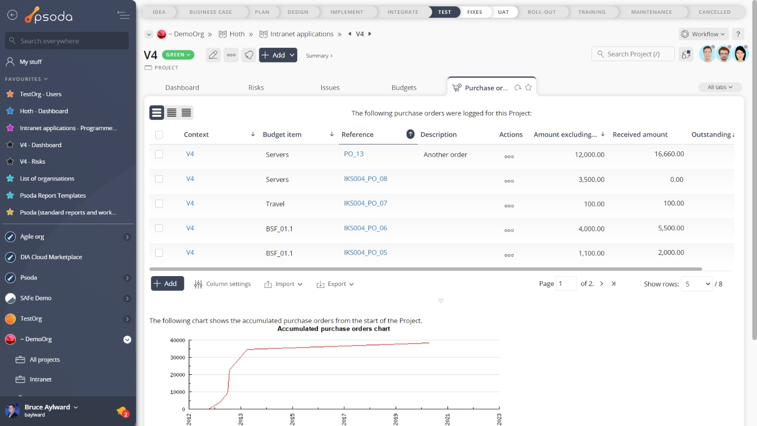The image size is (757, 426).
Task: Open actions menu for IKS004_PO_06 row
Action: click(509, 231)
